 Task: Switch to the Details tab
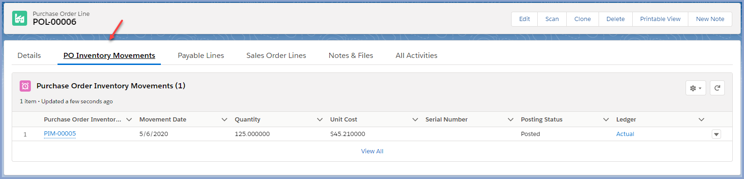click(29, 55)
